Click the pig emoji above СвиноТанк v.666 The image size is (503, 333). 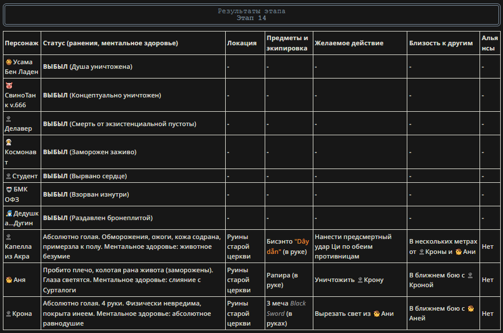point(9,85)
